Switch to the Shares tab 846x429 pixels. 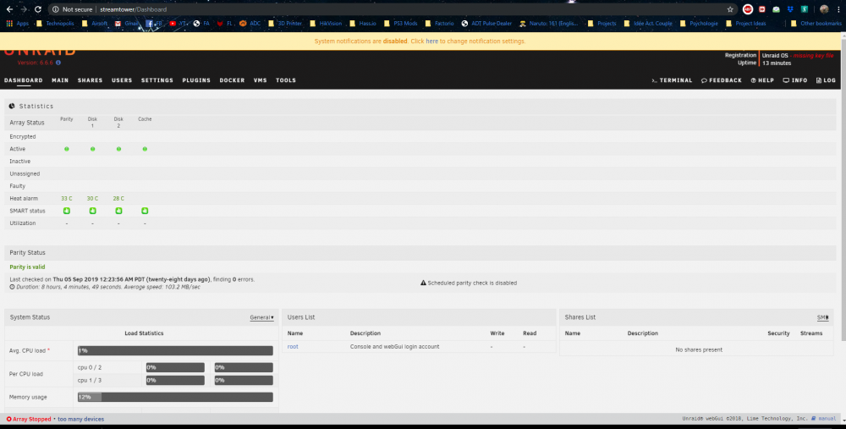click(x=91, y=80)
